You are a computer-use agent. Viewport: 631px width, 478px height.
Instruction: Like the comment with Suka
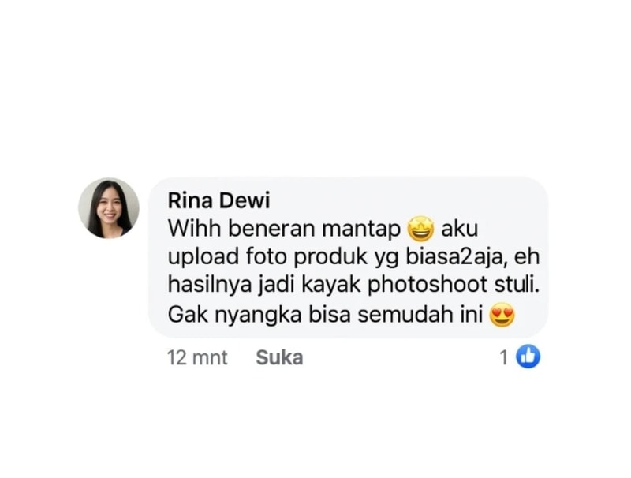(279, 357)
